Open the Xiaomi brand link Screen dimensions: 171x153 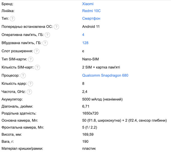pyautogui.click(x=88, y=4)
